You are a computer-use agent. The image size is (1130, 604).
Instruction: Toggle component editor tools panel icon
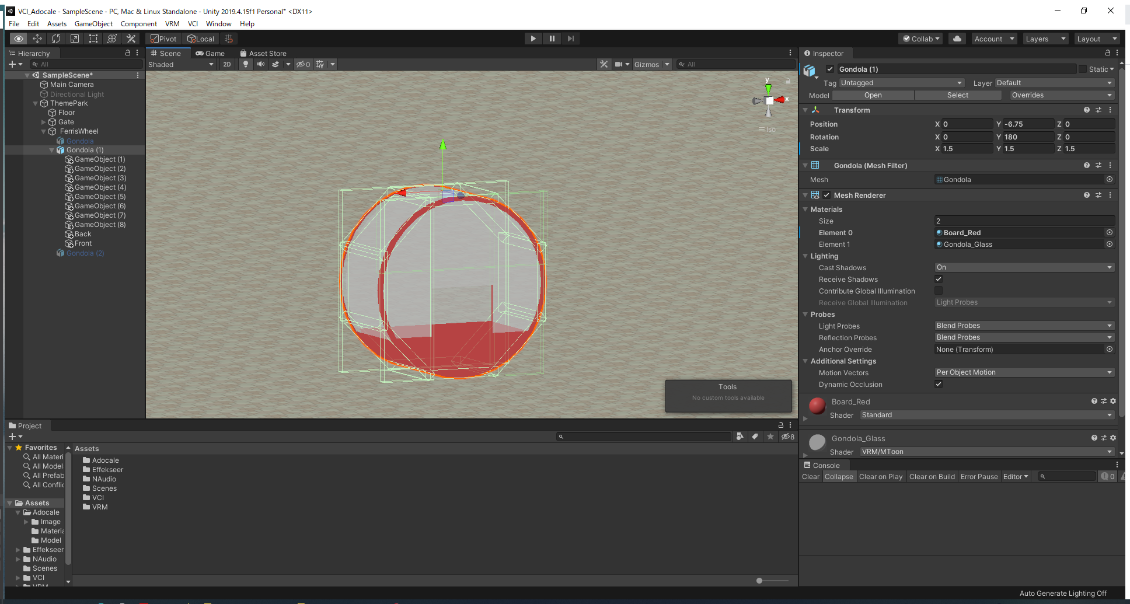pos(604,64)
